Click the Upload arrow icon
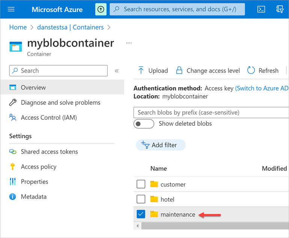This screenshot has width=289, height=238. 141,70
